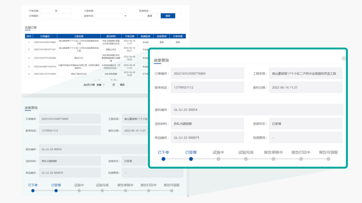Click the 工程名称 filter input
362x203 pixels.
point(111,11)
